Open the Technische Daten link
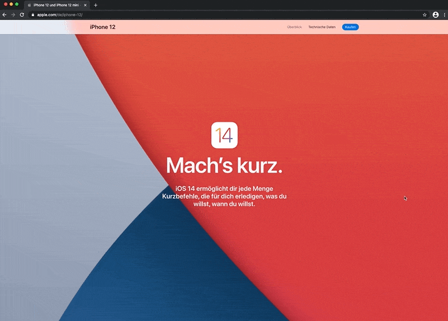 322,27
